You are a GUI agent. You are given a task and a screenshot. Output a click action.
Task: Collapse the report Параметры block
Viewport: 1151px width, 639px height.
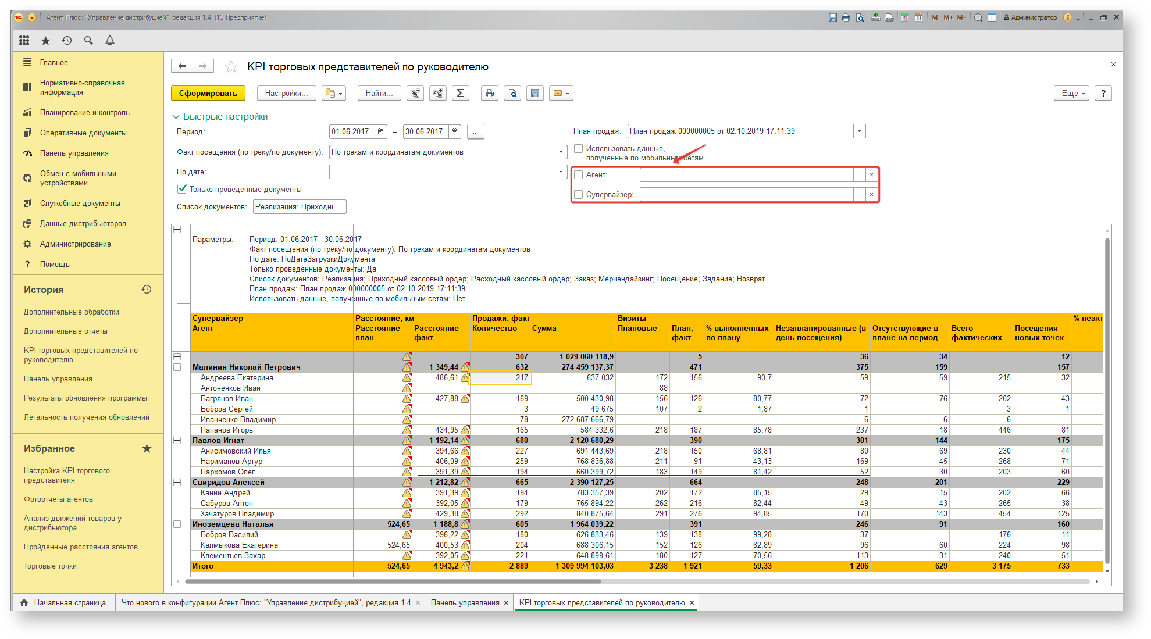coord(177,229)
